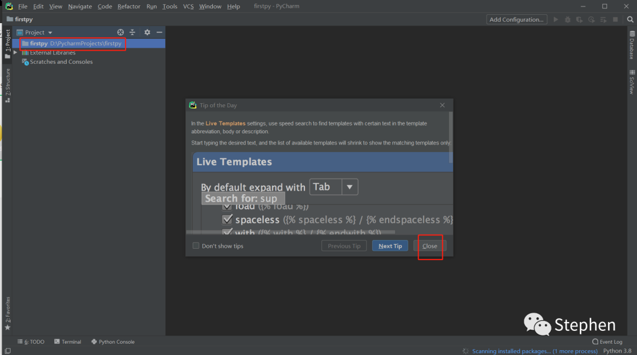Open the Event Log
The width and height of the screenshot is (637, 355).
click(x=608, y=341)
